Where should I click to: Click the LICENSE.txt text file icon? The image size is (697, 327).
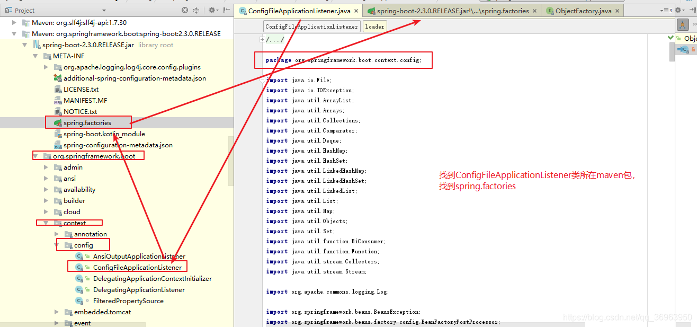pyautogui.click(x=58, y=90)
